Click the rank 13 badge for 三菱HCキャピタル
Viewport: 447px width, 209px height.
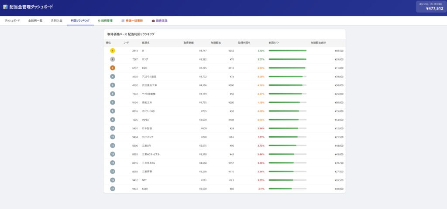[x=113, y=154]
